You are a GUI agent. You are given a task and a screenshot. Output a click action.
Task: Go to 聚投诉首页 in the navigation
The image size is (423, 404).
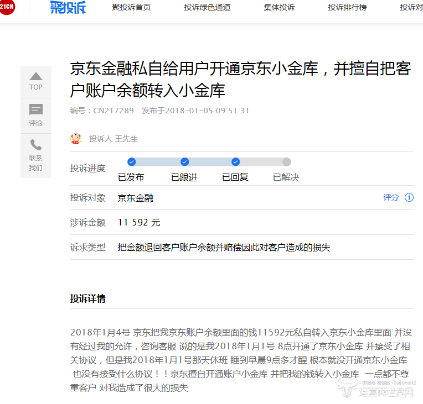coord(131,7)
